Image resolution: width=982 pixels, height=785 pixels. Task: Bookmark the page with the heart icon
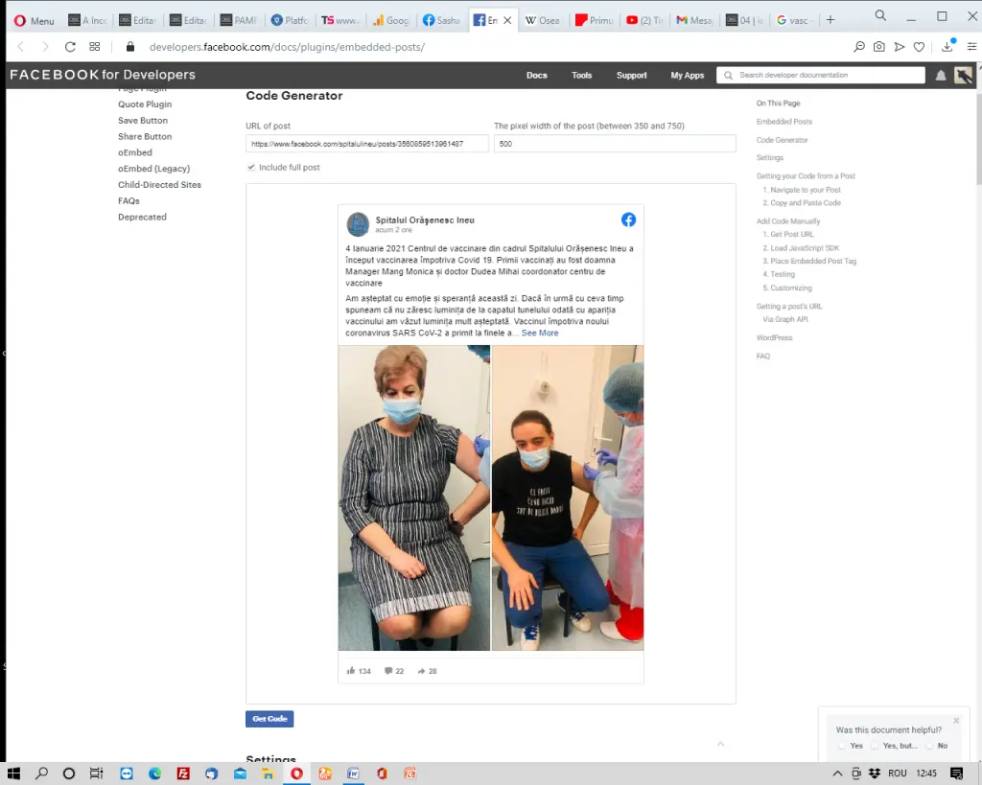(x=919, y=47)
